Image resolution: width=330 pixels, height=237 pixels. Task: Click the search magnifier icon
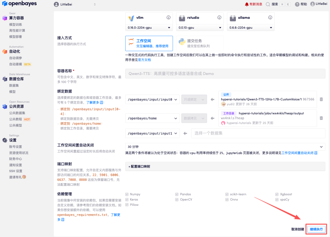[268, 4]
